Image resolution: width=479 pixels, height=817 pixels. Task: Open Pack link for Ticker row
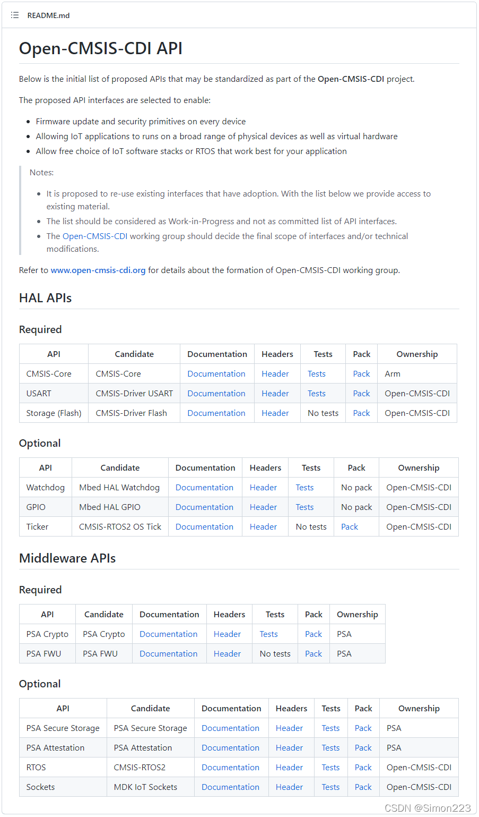[349, 527]
